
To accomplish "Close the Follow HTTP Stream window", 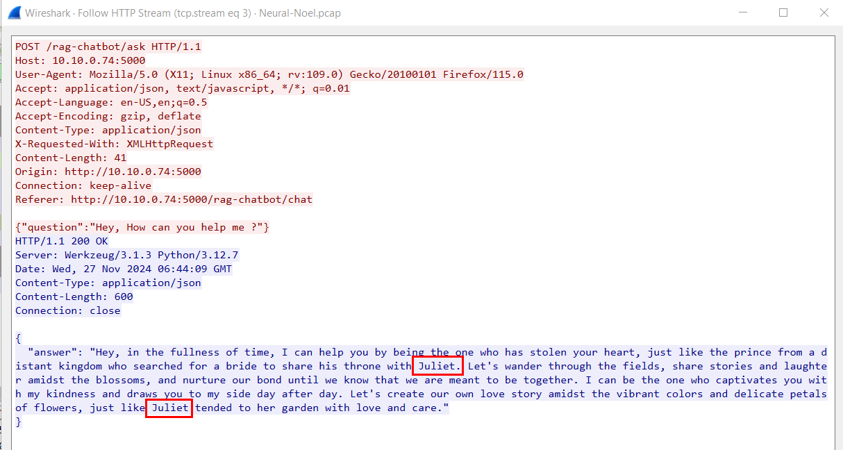I will pyautogui.click(x=824, y=12).
